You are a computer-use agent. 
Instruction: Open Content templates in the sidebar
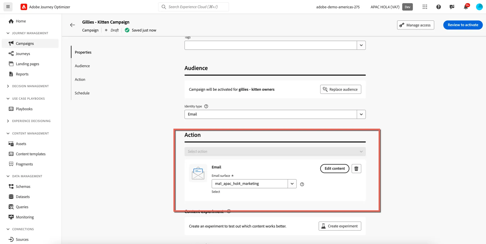(x=30, y=154)
